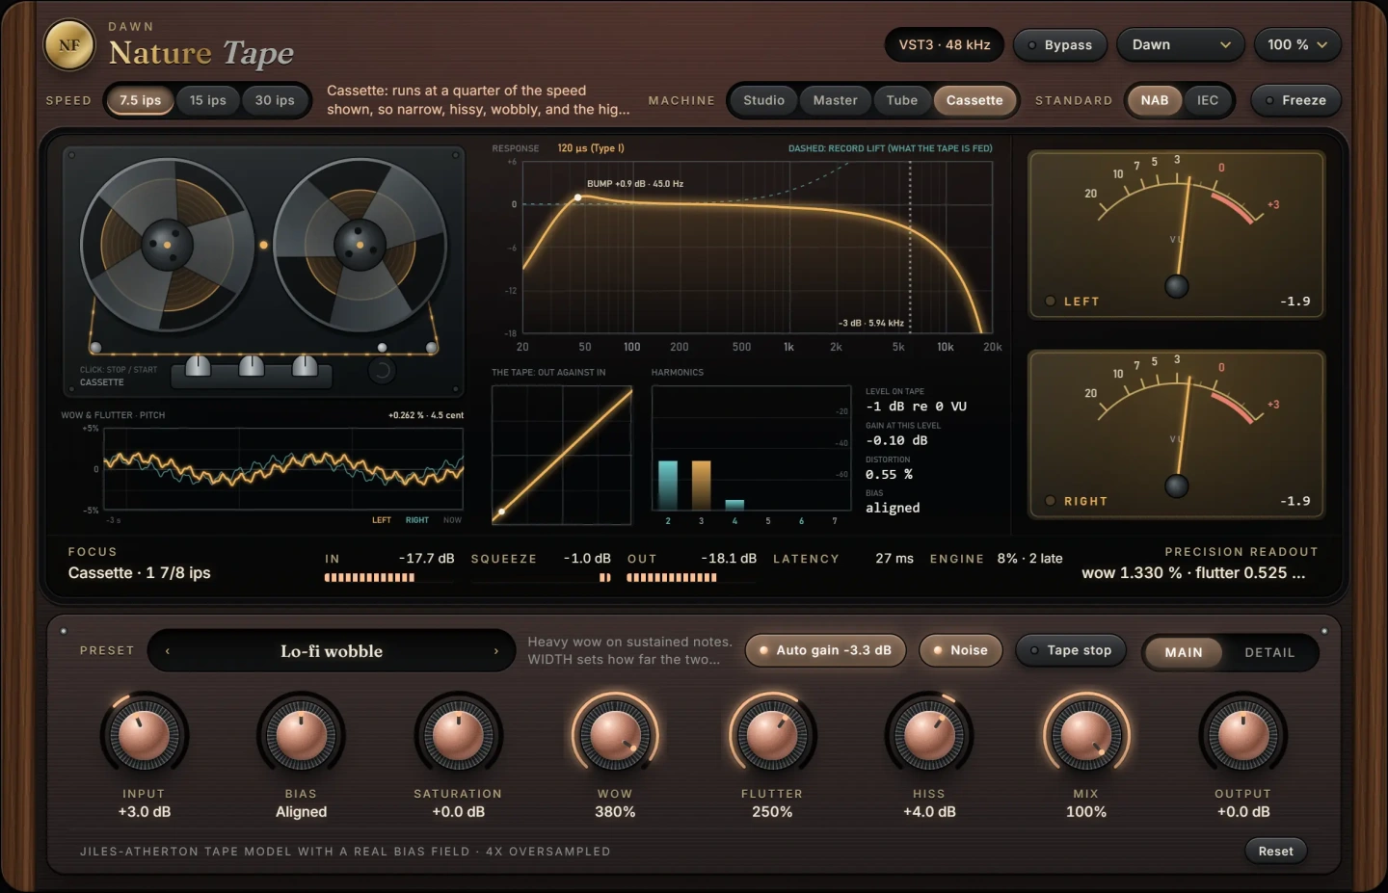Open the Lo-fi wobble preset list

point(332,651)
